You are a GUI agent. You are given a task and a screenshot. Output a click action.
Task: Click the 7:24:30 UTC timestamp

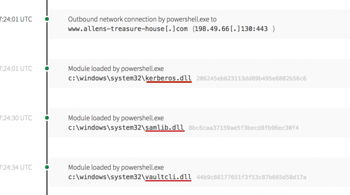point(16,118)
